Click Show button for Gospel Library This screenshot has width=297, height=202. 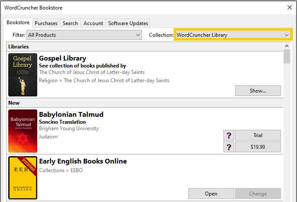(x=258, y=91)
